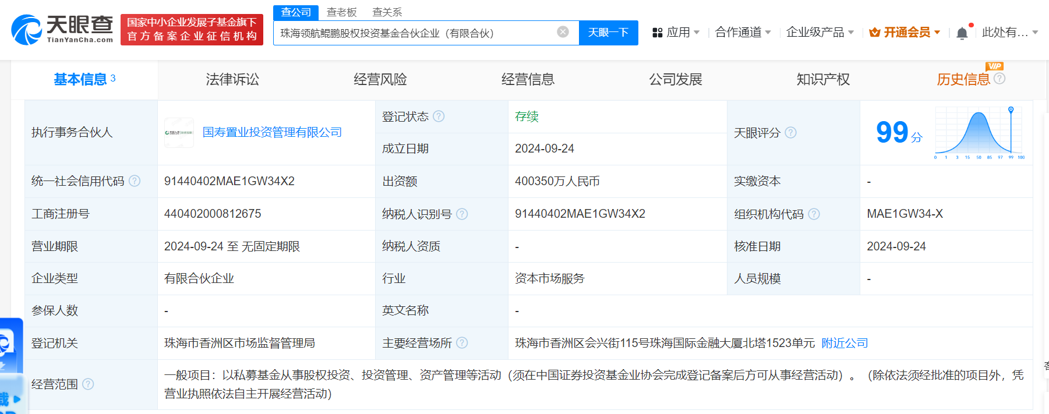Switch to the 经营风险 tab
The image size is (1049, 414).
click(x=380, y=79)
